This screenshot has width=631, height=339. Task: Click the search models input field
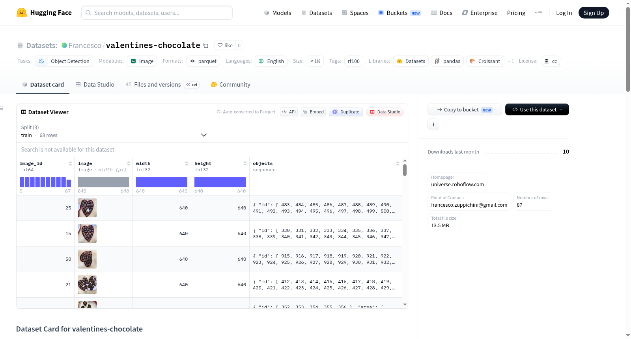coord(157,13)
